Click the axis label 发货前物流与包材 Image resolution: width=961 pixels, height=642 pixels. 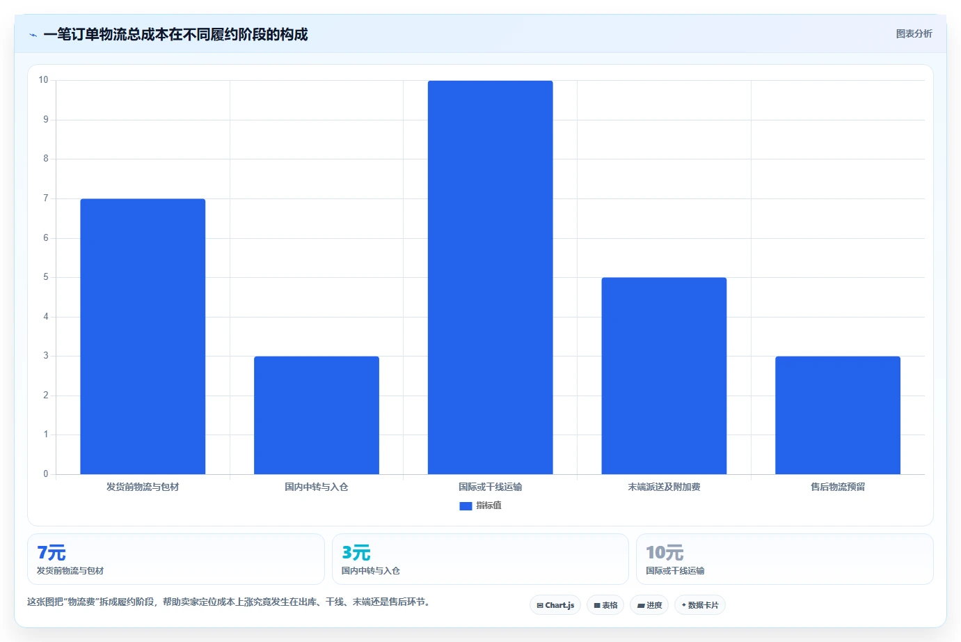(143, 487)
